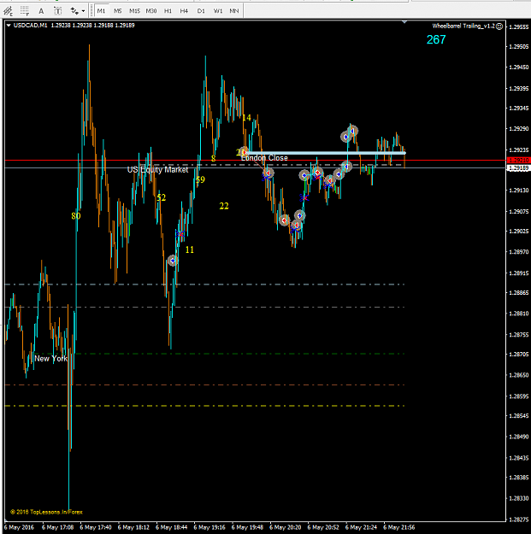
Task: Click the yellow 59 pip label
Action: click(200, 179)
